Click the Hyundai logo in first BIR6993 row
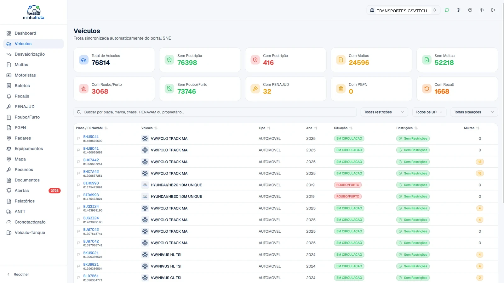 145,185
